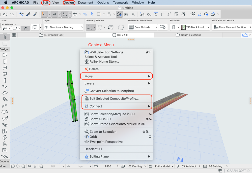Open the 1:100 scale dropdown

(108, 166)
